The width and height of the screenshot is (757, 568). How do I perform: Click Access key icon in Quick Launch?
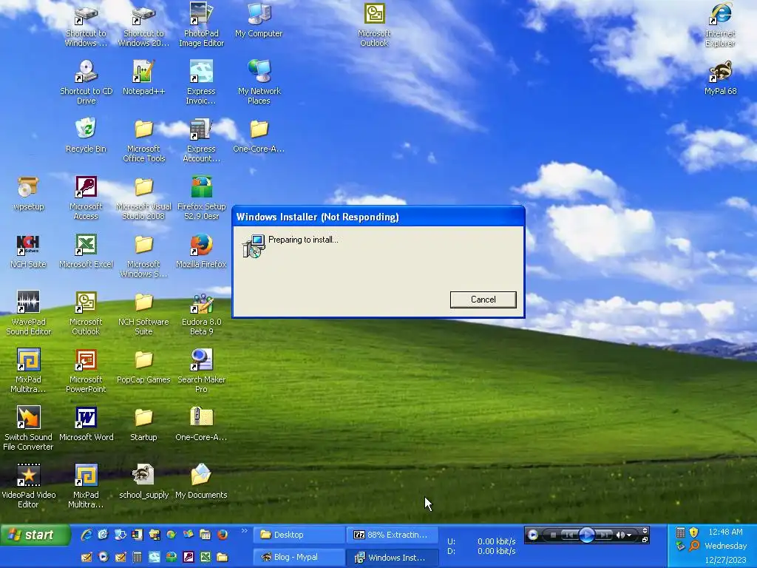click(189, 556)
